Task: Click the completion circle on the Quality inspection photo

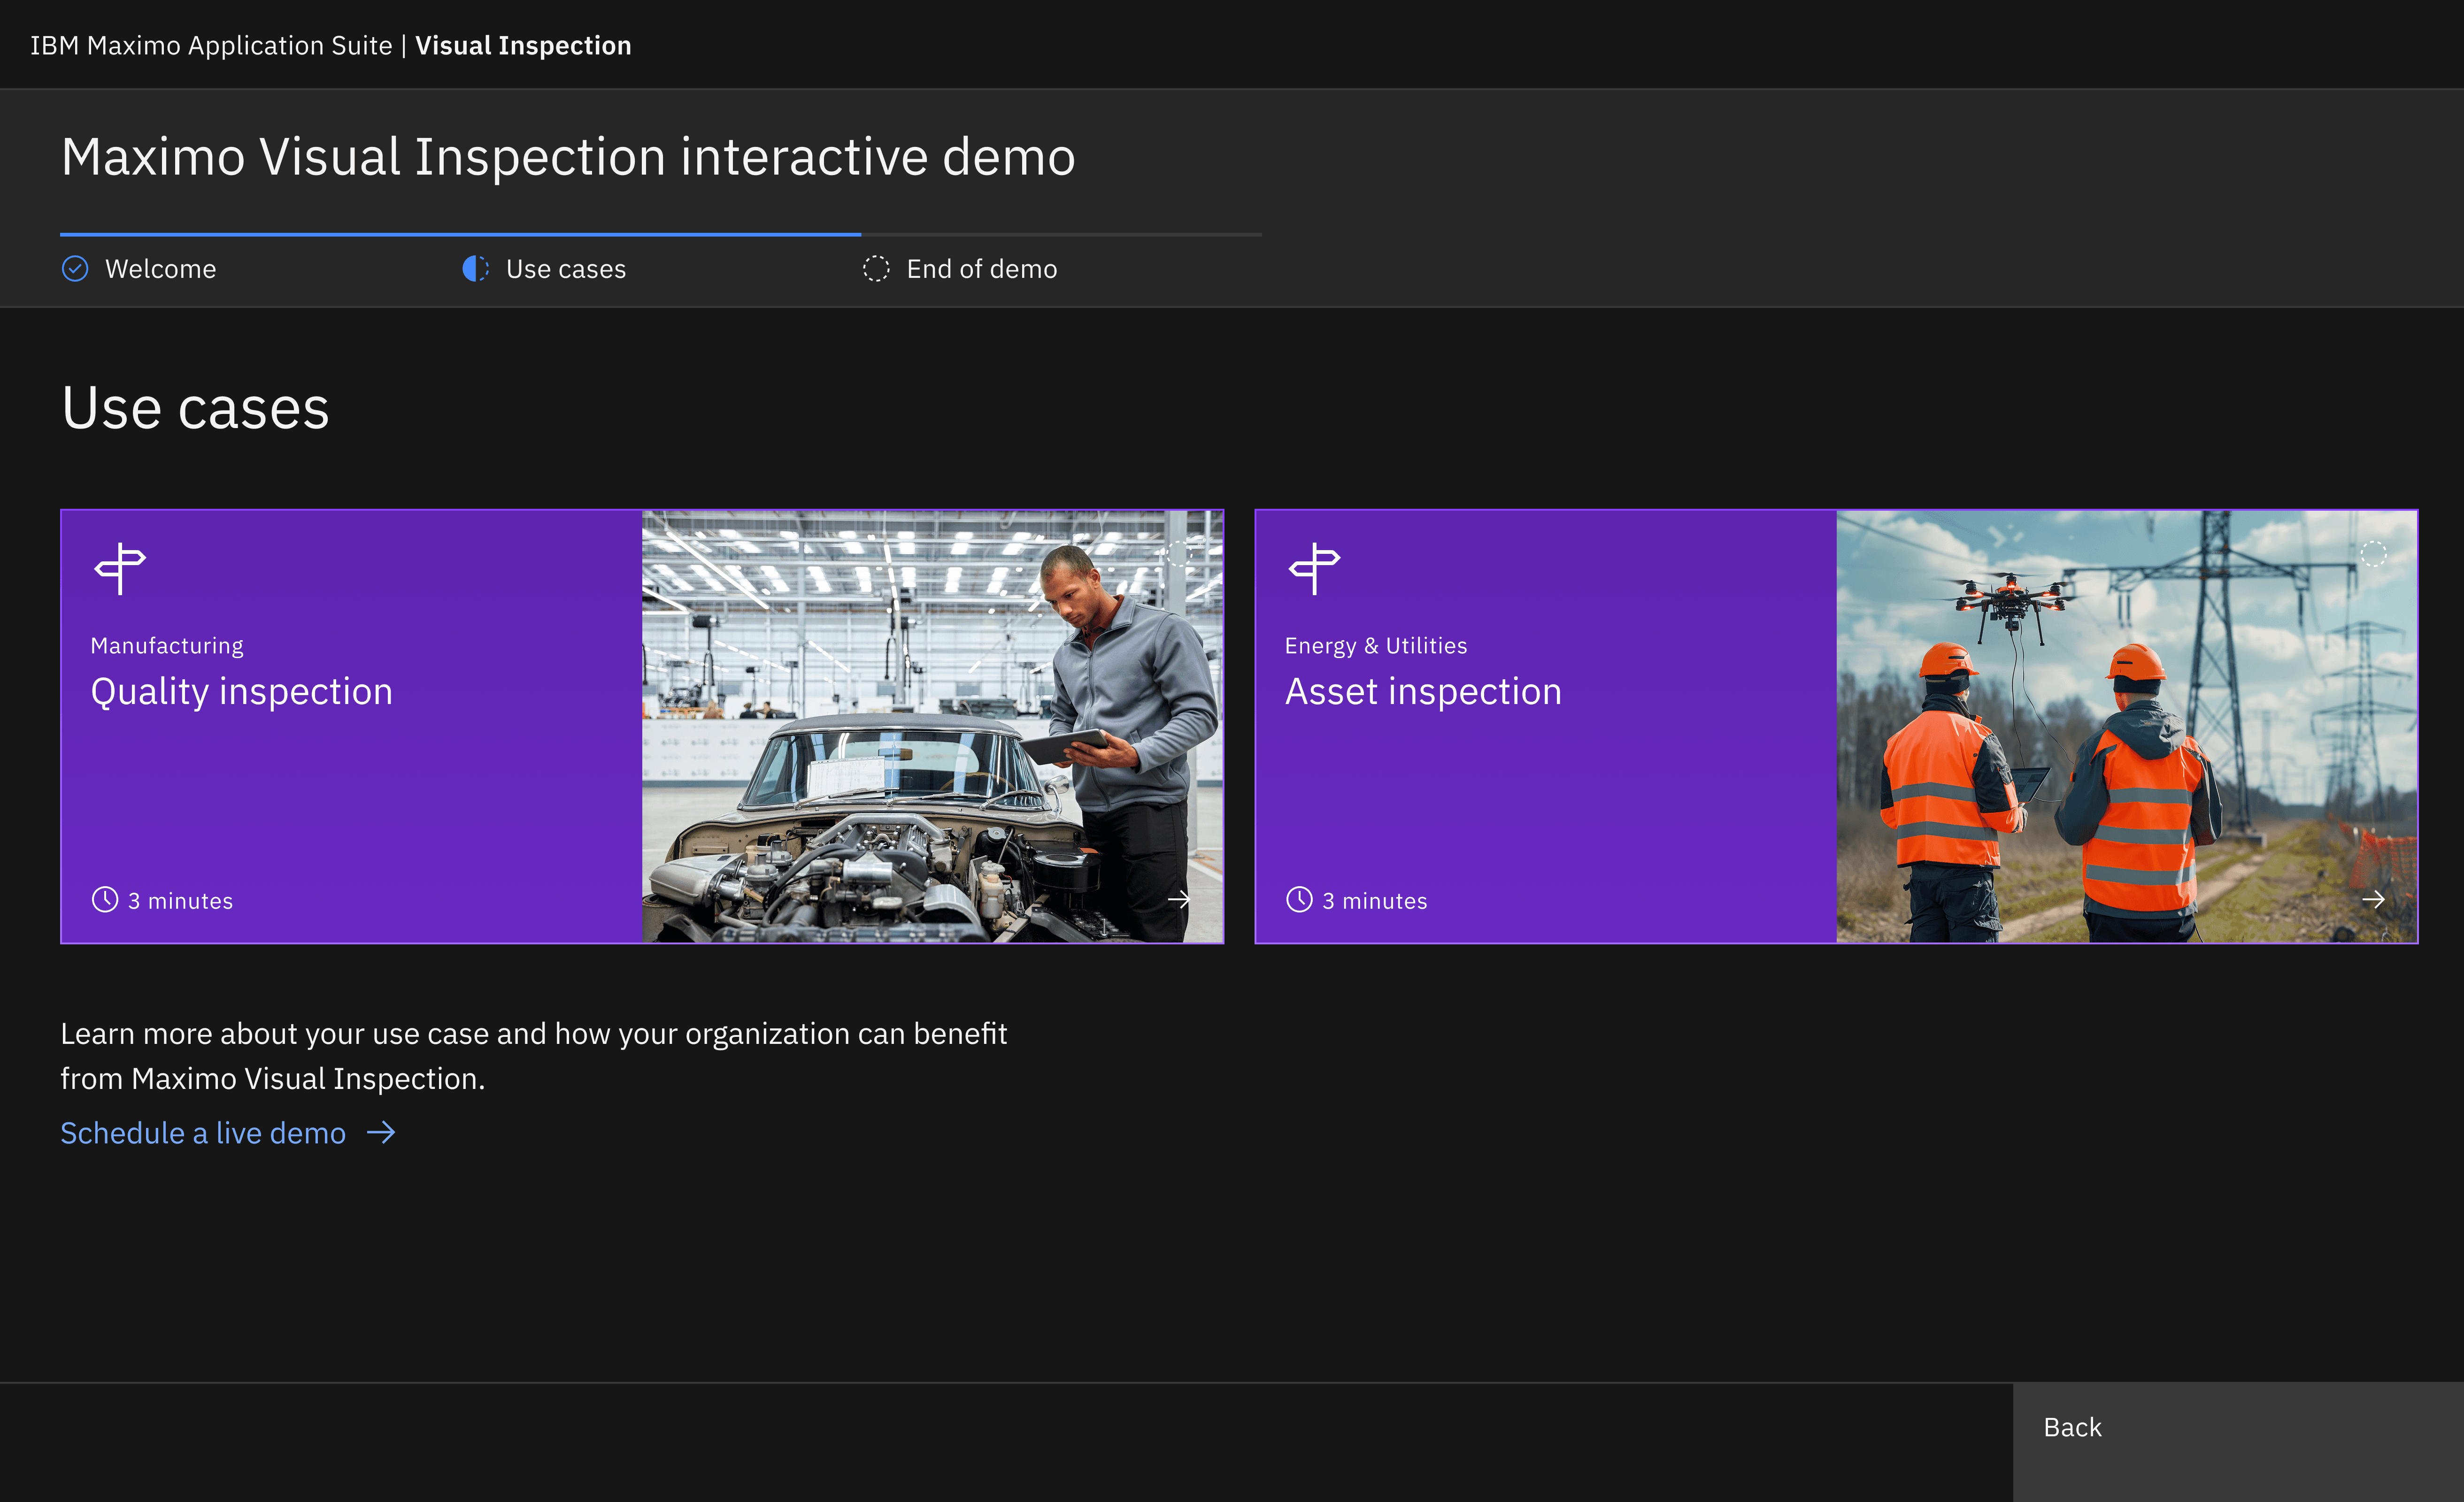Action: point(1180,554)
